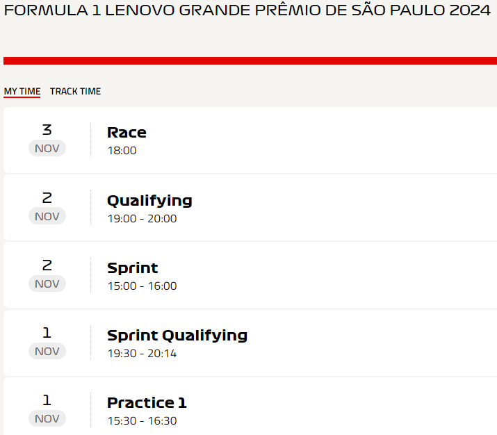Switch to the MY TIME tab
Screen dimensions: 497x435
(x=22, y=91)
